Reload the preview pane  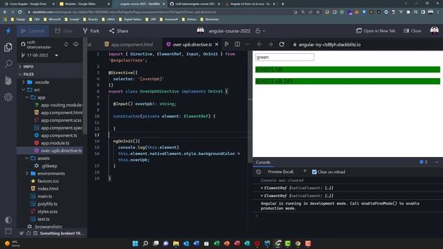[282, 44]
